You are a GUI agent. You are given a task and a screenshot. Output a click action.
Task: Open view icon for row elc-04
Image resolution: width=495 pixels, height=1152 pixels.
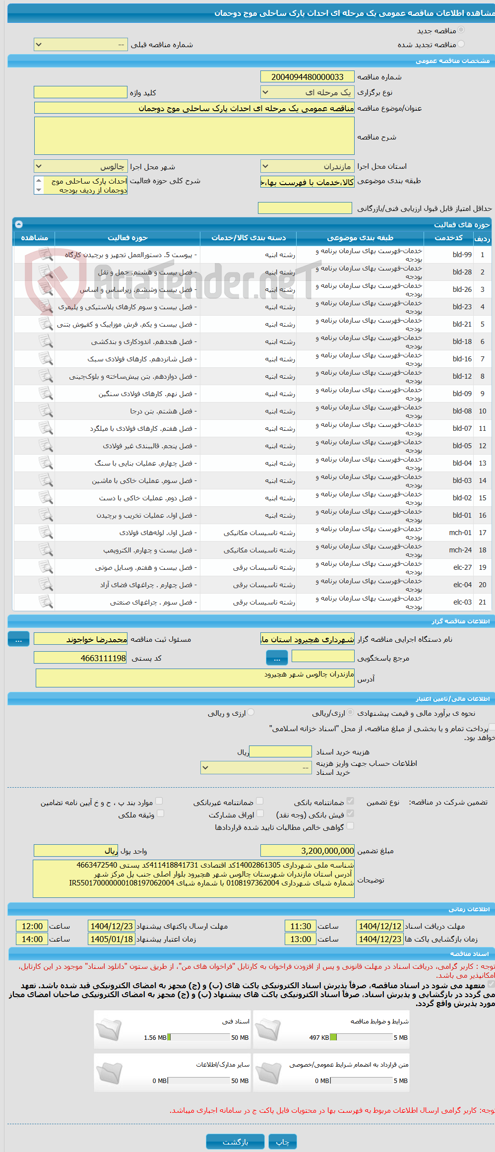click(46, 585)
